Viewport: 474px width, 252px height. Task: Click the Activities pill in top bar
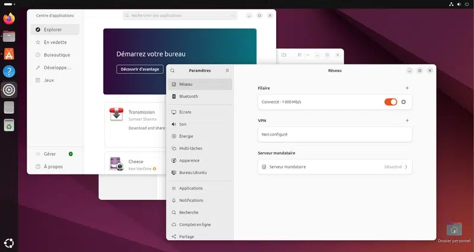[9, 4]
